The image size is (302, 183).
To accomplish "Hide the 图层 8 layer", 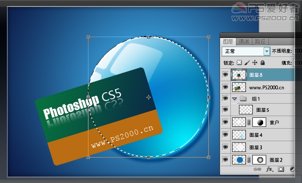I will tap(225, 75).
